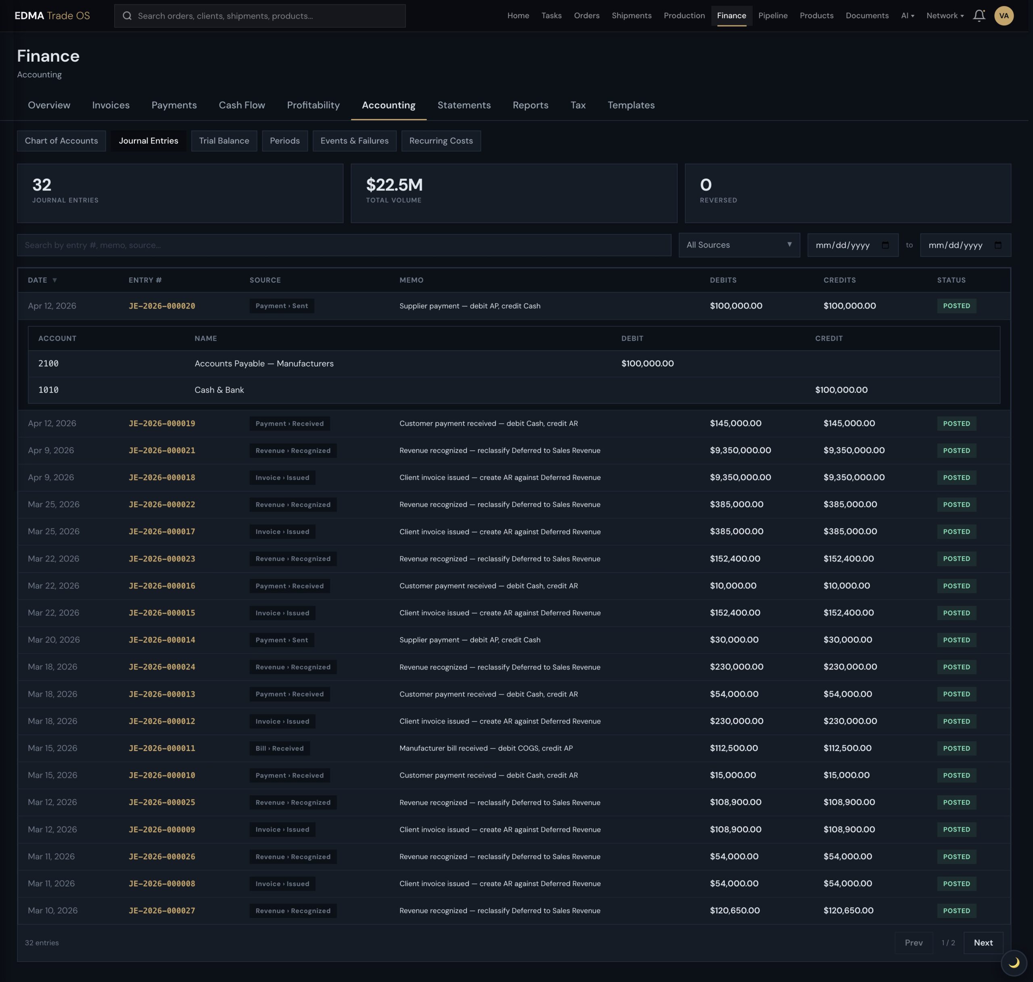
Task: Click the Status column header
Action: coord(951,280)
